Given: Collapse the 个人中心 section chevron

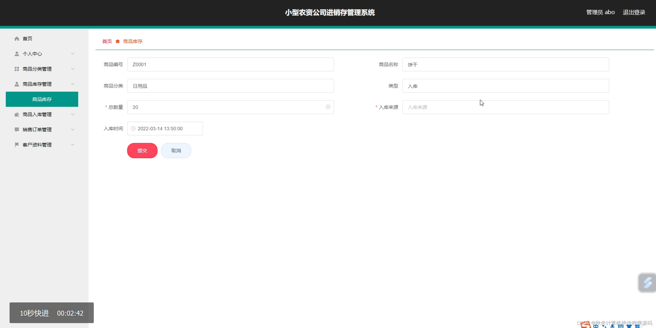Looking at the screenshot, I should pyautogui.click(x=73, y=53).
